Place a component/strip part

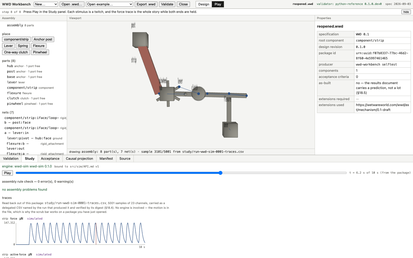[x=16, y=39]
